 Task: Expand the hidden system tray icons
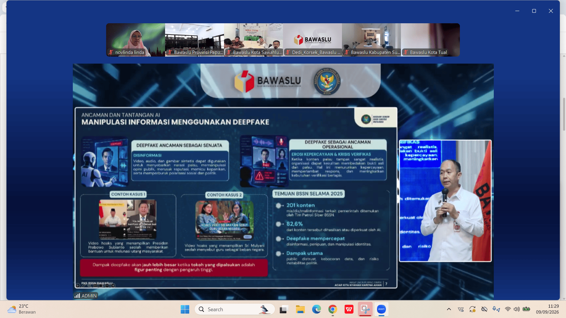click(x=449, y=309)
